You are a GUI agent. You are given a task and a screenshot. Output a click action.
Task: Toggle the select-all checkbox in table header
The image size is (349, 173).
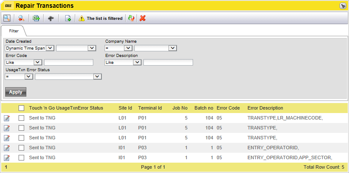pos(21,108)
